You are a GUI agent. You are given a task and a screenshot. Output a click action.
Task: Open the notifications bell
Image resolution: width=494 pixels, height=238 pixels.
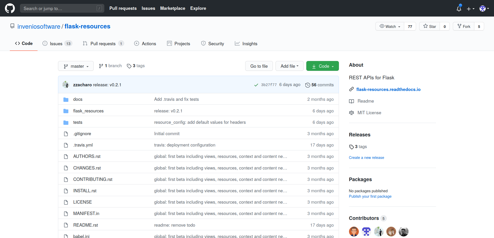[x=459, y=9]
